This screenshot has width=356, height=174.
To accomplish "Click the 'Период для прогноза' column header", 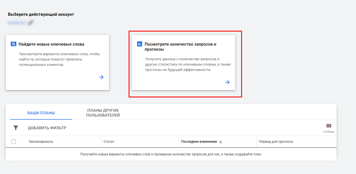I will [x=276, y=142].
